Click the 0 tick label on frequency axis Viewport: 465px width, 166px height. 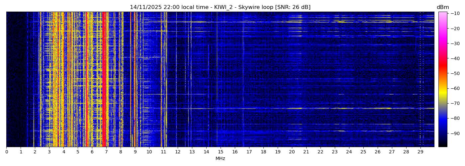[7, 152]
